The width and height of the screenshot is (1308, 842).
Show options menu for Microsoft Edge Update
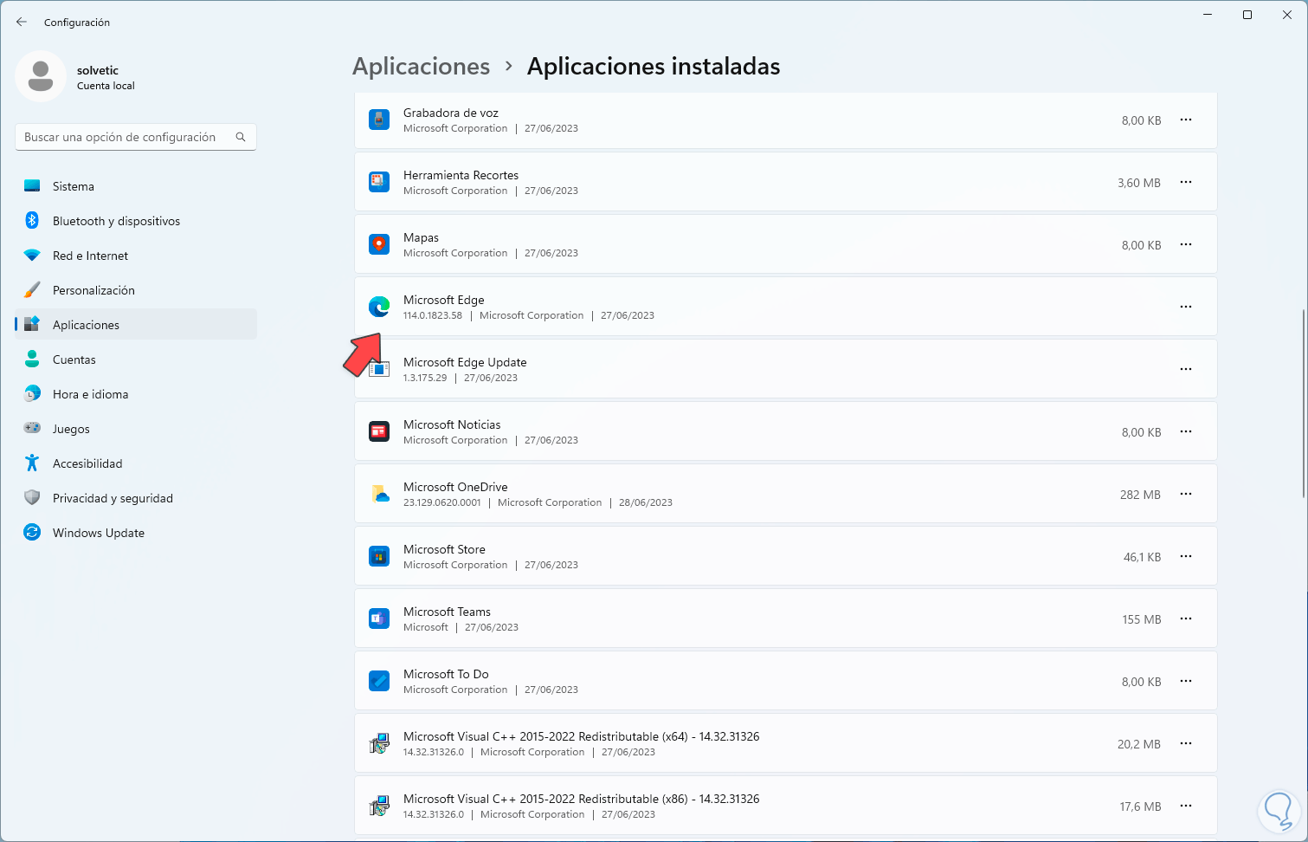click(1186, 369)
